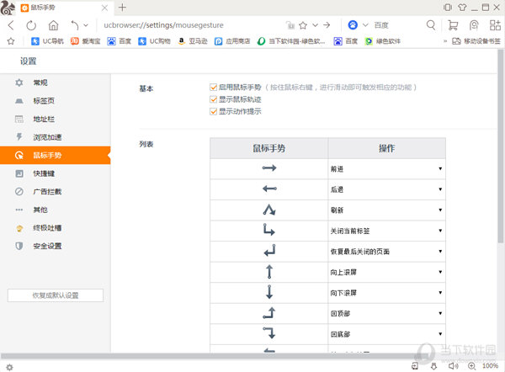Select 鼠标手势 settings section
Screen dimensions: 505x372
click(55, 155)
